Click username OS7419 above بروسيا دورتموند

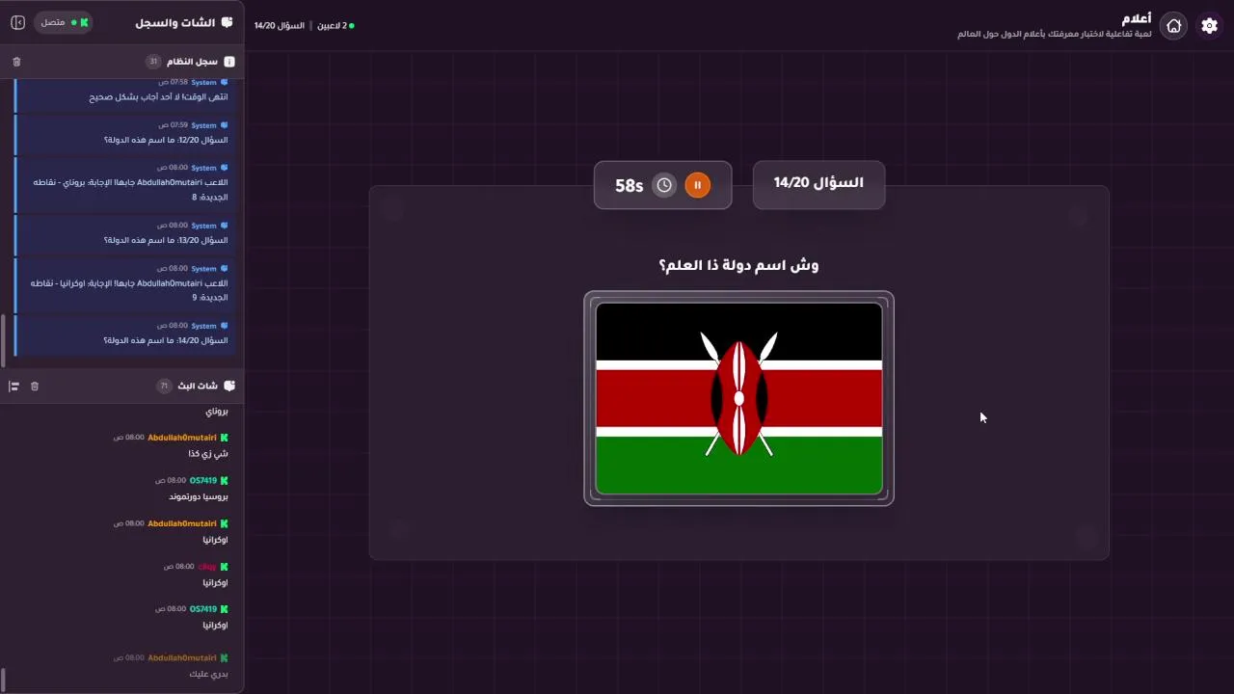pyautogui.click(x=202, y=480)
